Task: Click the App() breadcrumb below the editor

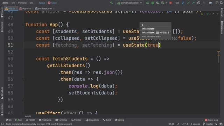Action: [28, 116]
